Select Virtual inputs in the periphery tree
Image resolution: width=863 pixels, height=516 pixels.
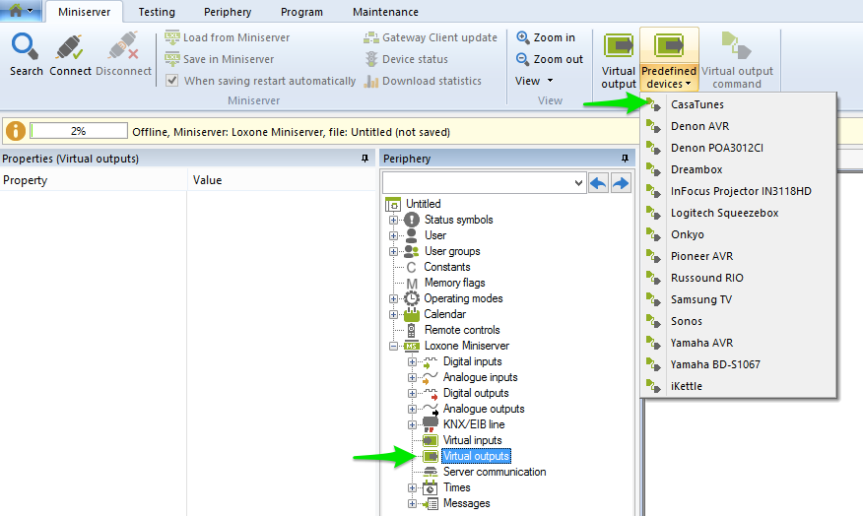[472, 440]
